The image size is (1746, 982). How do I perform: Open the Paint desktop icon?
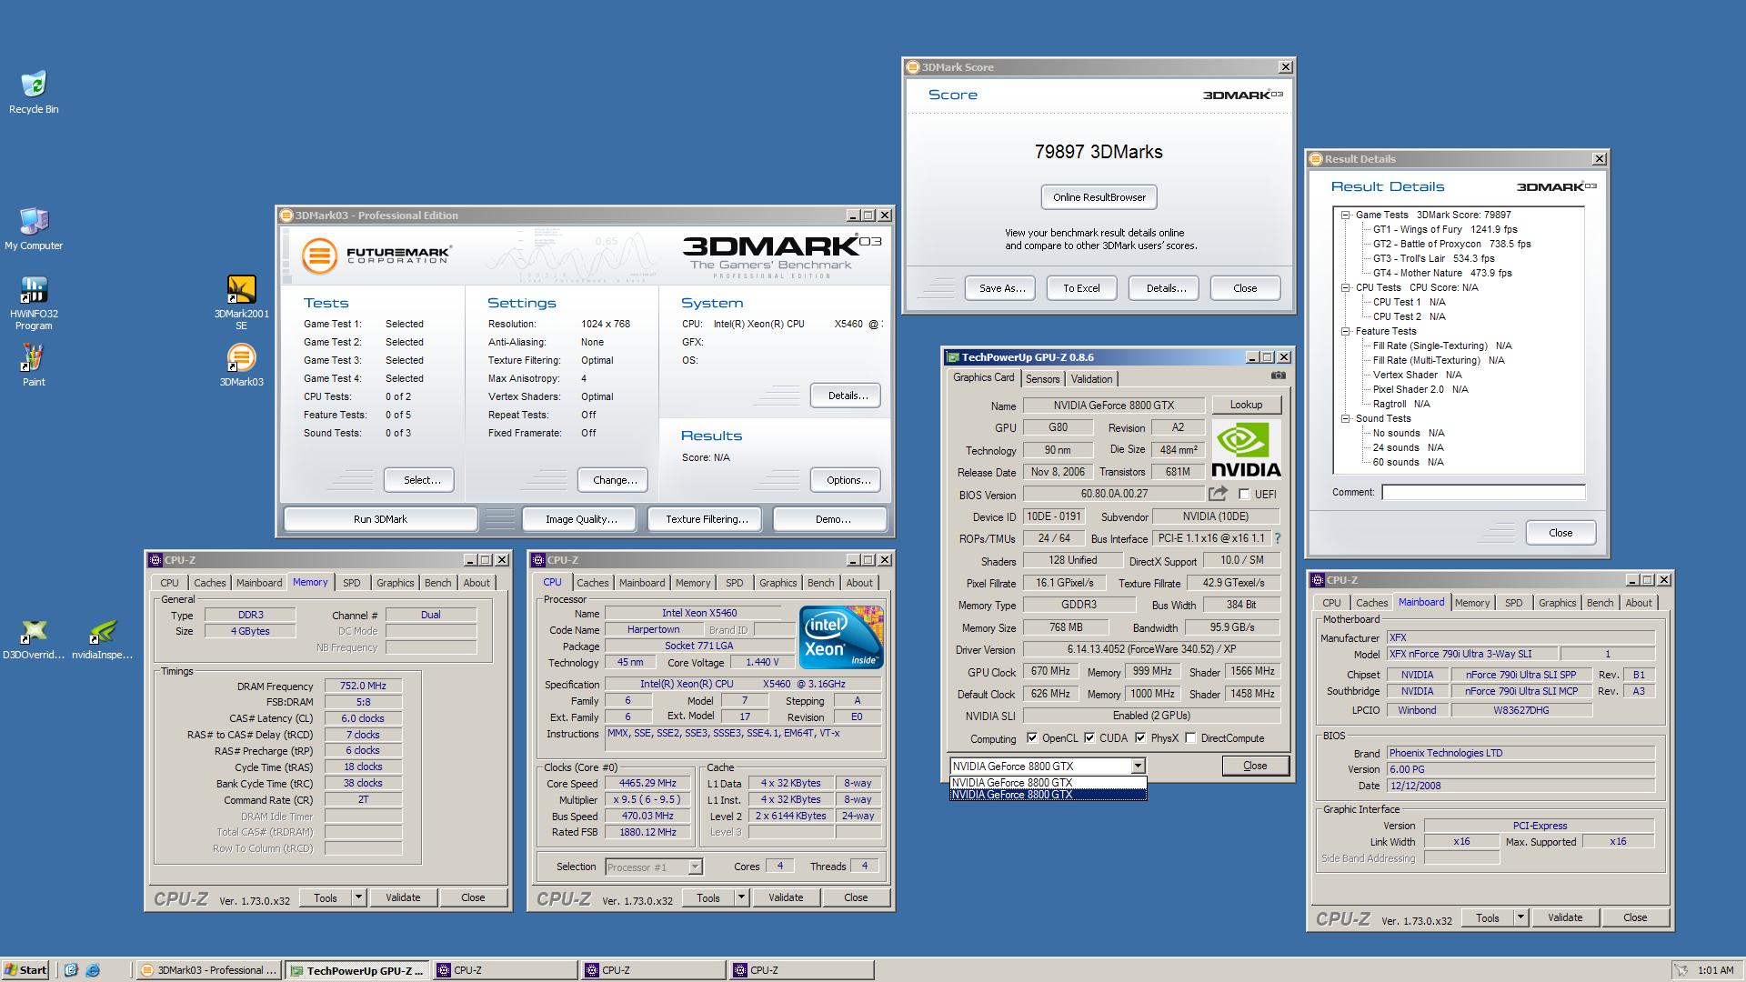[34, 358]
